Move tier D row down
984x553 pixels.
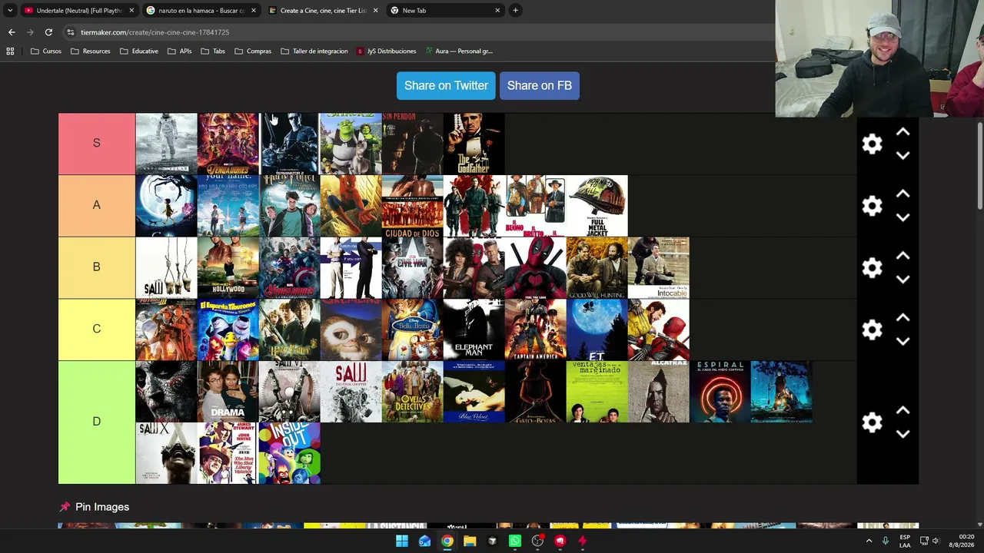click(x=903, y=434)
